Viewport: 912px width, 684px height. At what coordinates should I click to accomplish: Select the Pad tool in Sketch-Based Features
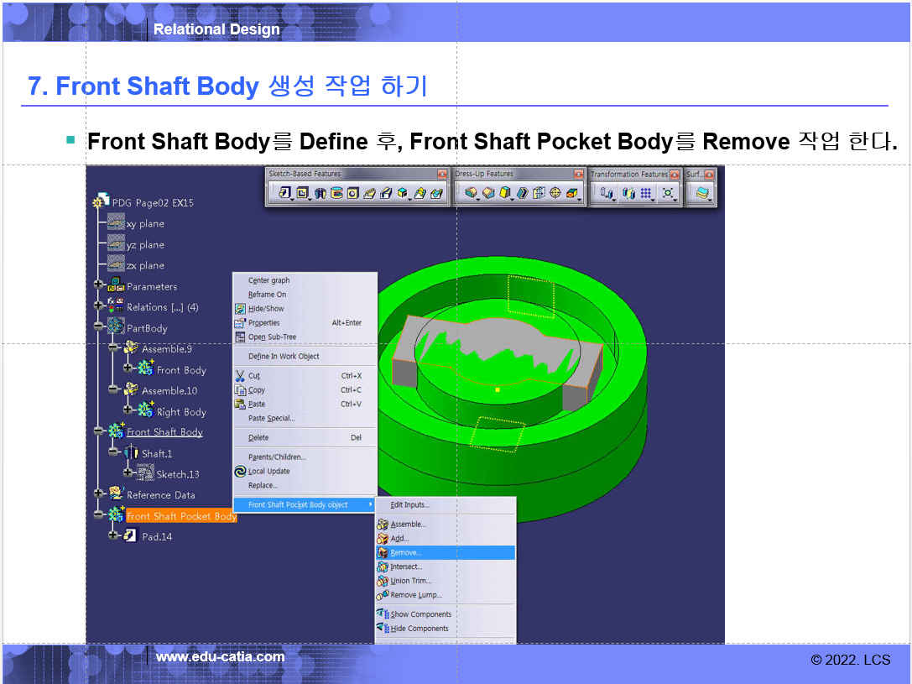click(284, 193)
